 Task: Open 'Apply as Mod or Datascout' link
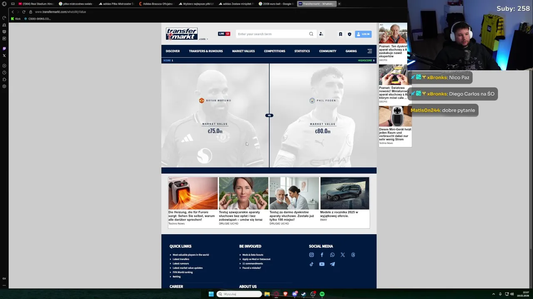pos(257,259)
